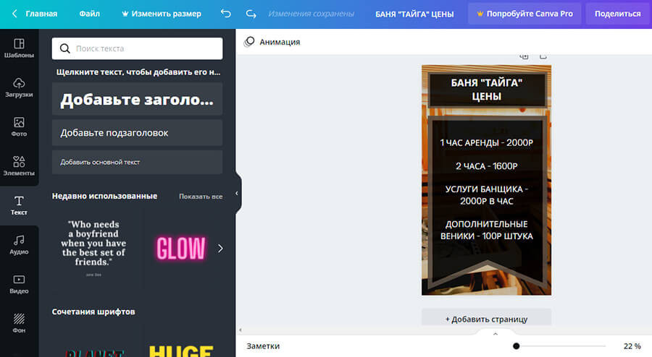
Task: Click + Добавить страницу button
Action: pyautogui.click(x=486, y=319)
